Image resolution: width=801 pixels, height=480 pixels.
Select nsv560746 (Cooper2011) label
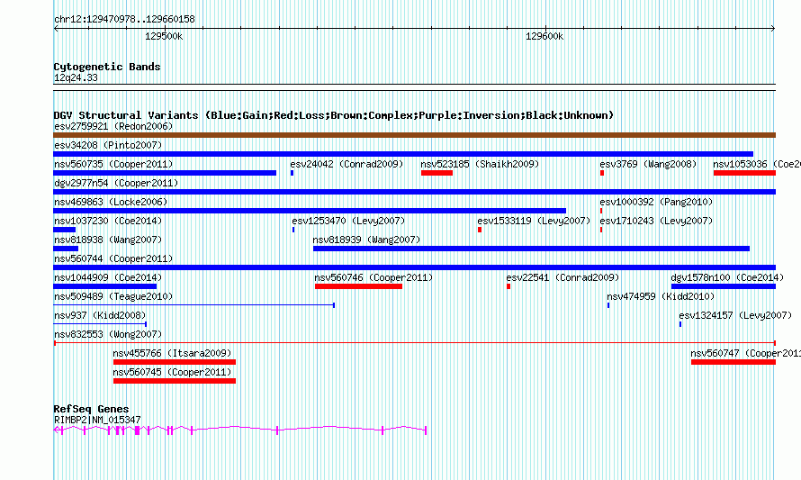click(x=373, y=277)
